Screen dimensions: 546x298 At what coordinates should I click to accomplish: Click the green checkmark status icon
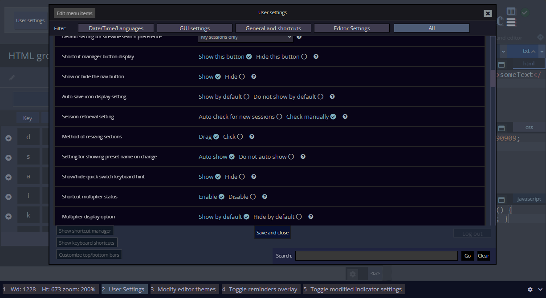click(x=525, y=12)
